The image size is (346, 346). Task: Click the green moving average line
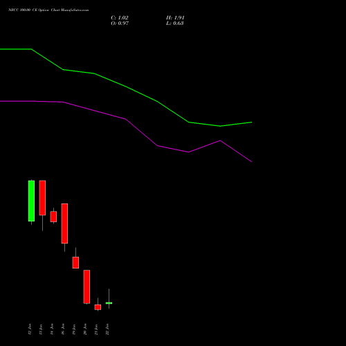[126, 86]
